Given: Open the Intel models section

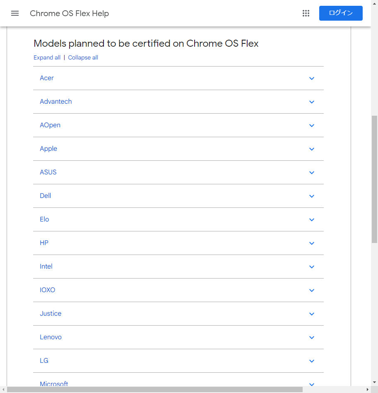Looking at the screenshot, I should 178,267.
